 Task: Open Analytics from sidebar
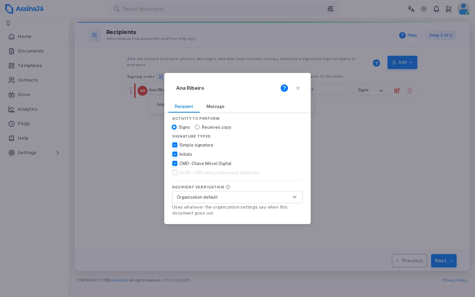point(35,109)
